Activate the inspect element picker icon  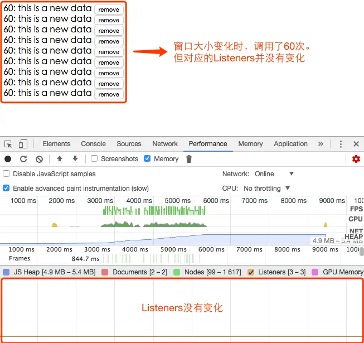click(x=8, y=144)
